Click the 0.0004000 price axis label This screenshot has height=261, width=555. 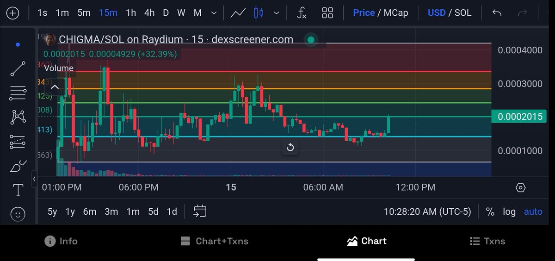coord(520,50)
